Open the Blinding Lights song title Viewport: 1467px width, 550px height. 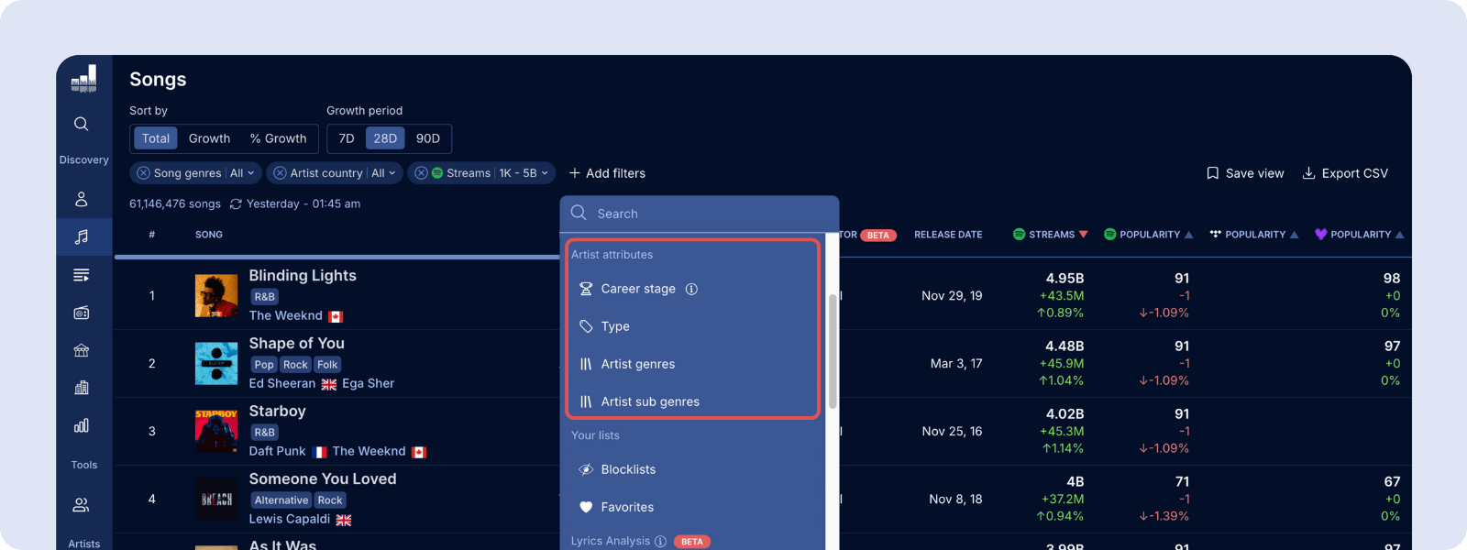click(303, 275)
